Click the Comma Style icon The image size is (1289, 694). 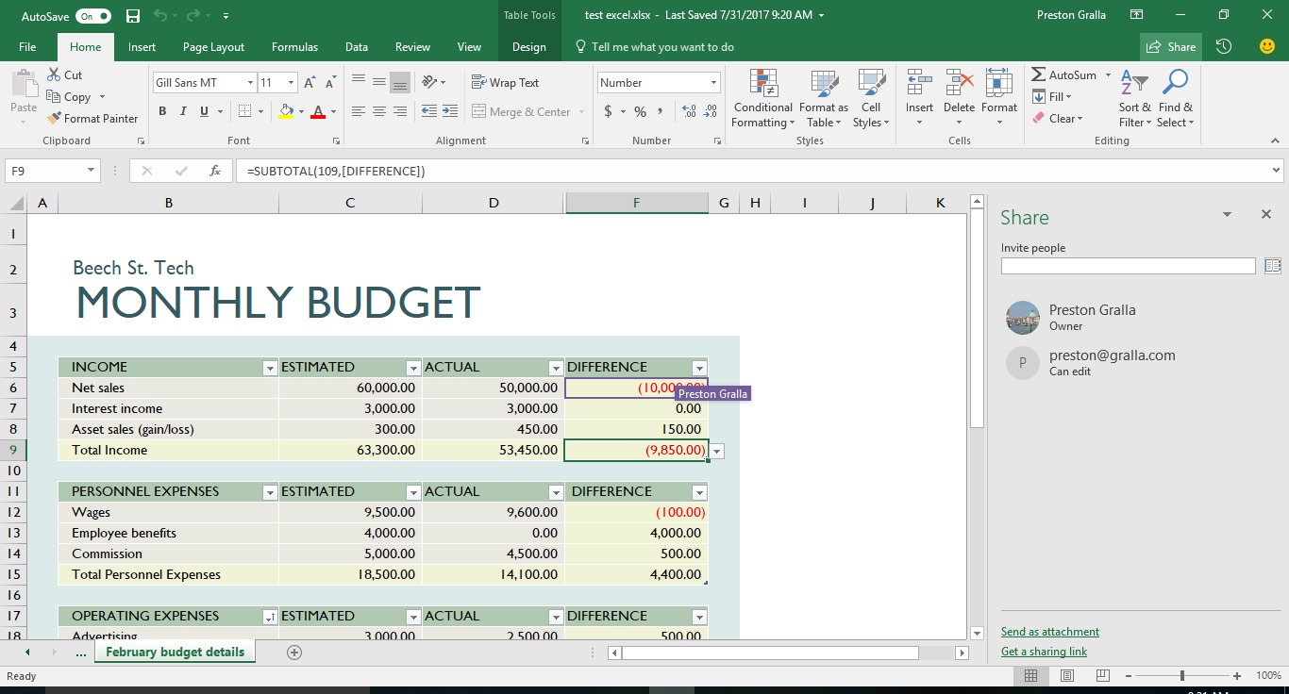(660, 111)
